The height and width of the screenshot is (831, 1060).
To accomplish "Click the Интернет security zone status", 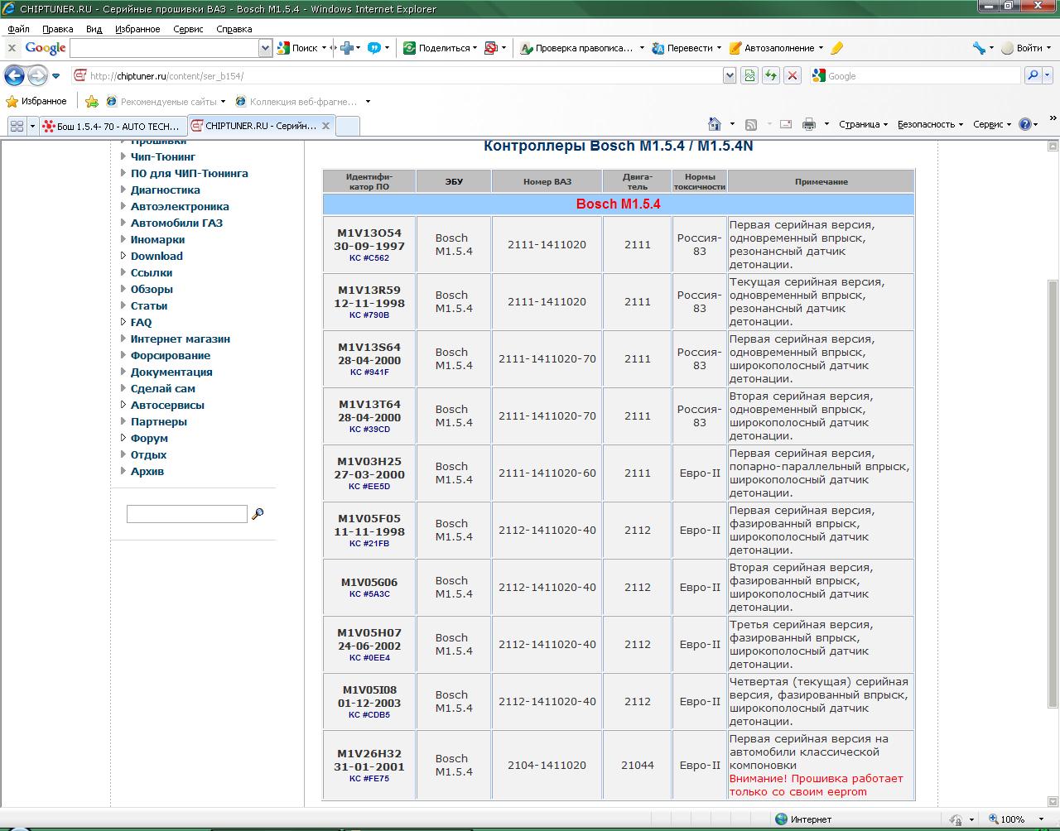I will tap(802, 819).
